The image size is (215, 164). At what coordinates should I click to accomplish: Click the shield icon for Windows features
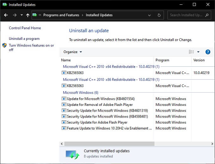click(x=5, y=46)
